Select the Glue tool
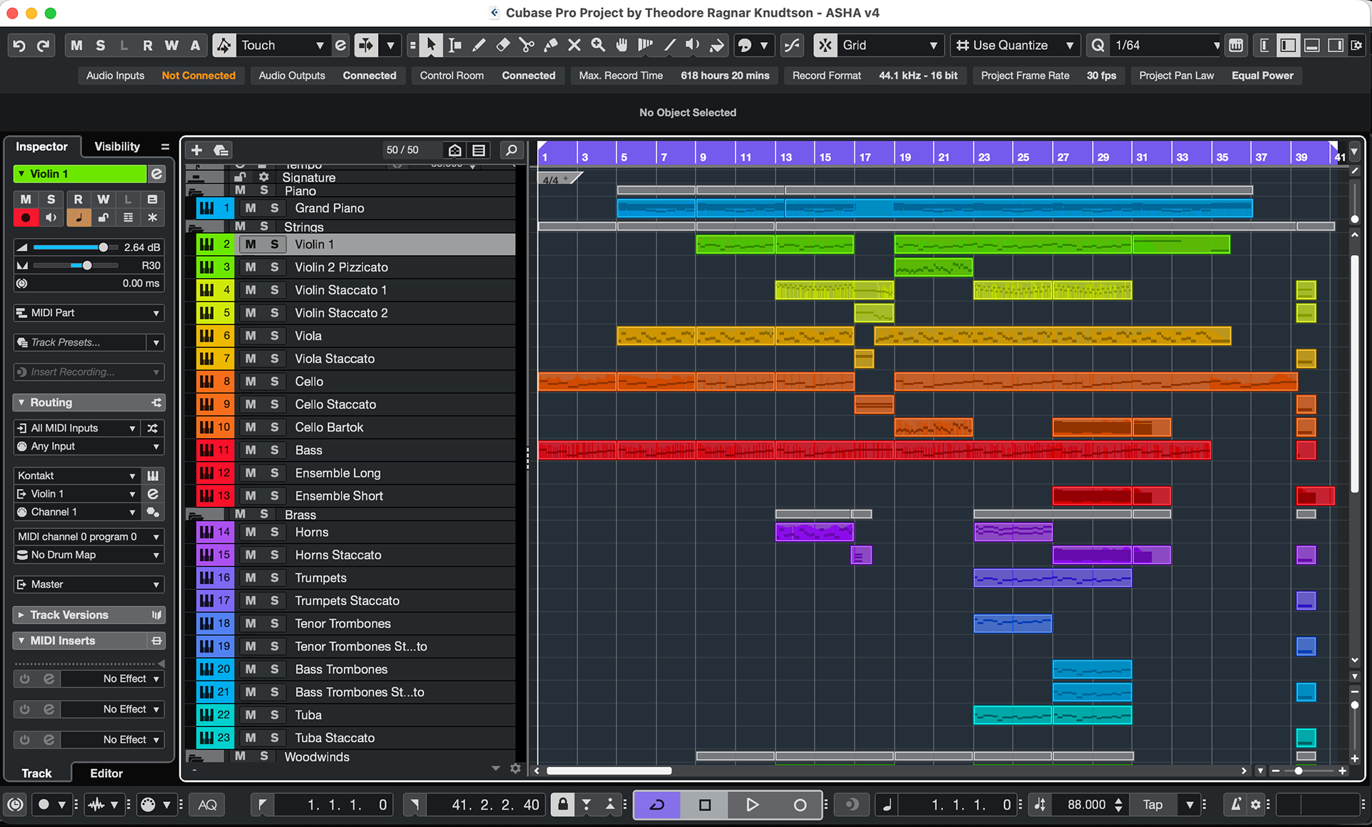1372x827 pixels. click(550, 46)
